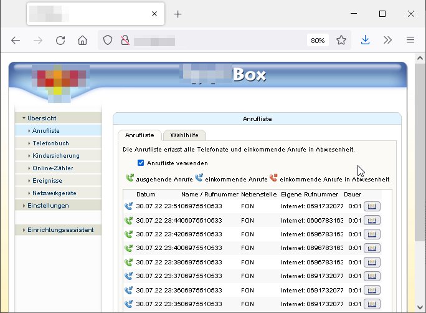Open Kindersicherung page
426x313 pixels.
tap(56, 155)
